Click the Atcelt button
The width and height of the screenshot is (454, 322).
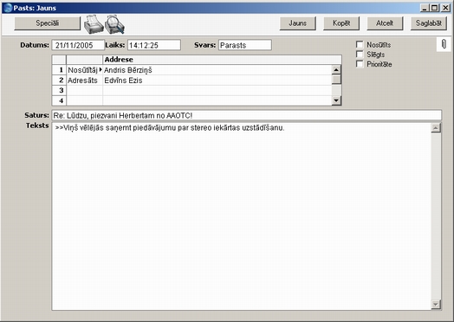[x=385, y=23]
